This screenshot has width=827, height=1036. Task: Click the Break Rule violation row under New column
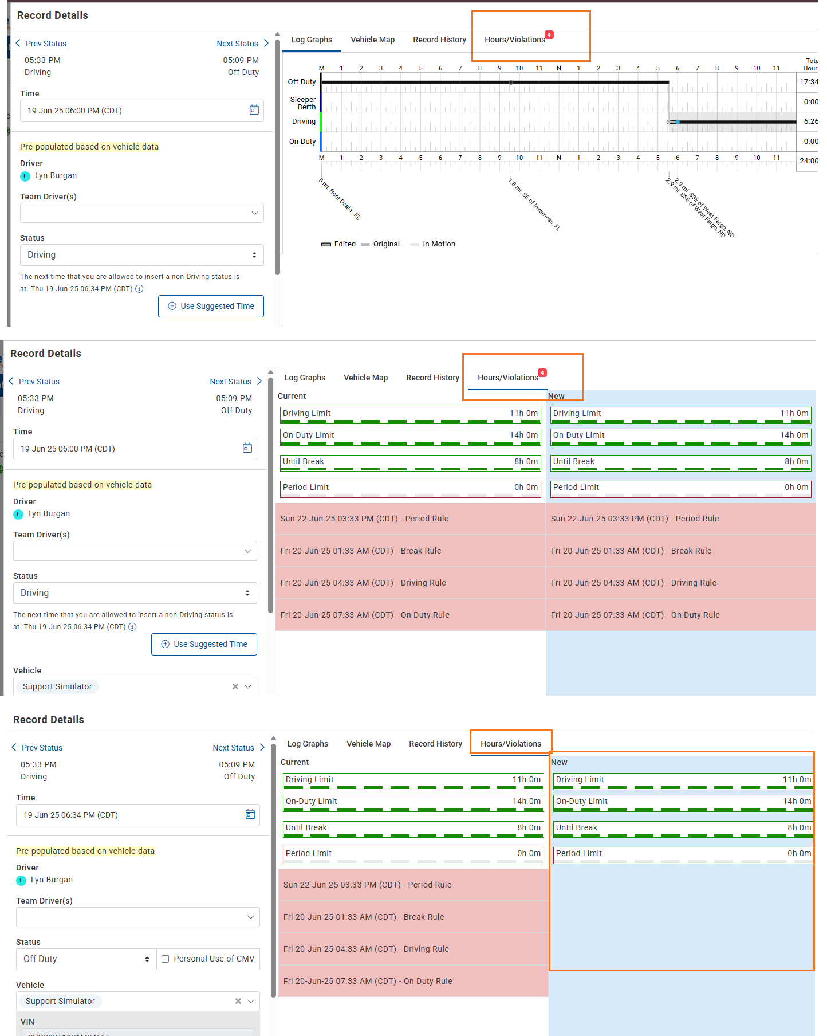point(680,551)
